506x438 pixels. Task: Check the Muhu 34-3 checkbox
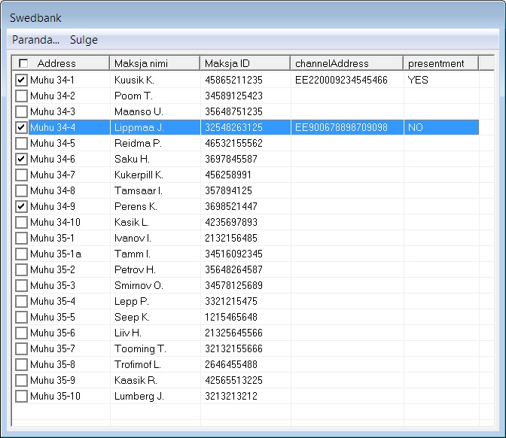click(x=21, y=111)
